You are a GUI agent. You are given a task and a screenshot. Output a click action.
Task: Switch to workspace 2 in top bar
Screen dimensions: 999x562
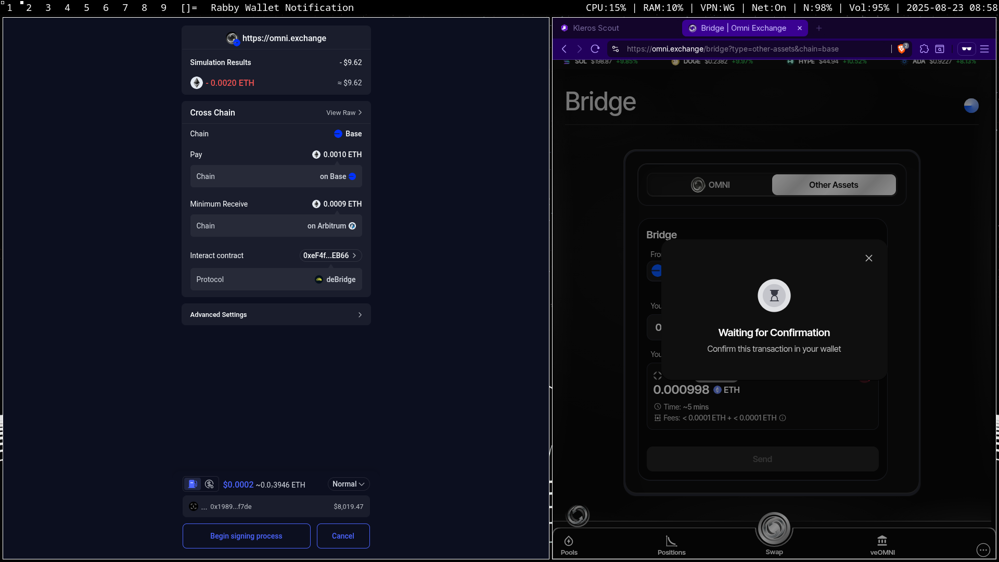29,8
